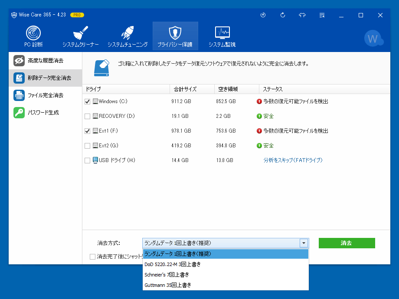The height and width of the screenshot is (299, 399).
Task: Choose DoD 5220.22-M 3回上書き option
Action: point(226,264)
